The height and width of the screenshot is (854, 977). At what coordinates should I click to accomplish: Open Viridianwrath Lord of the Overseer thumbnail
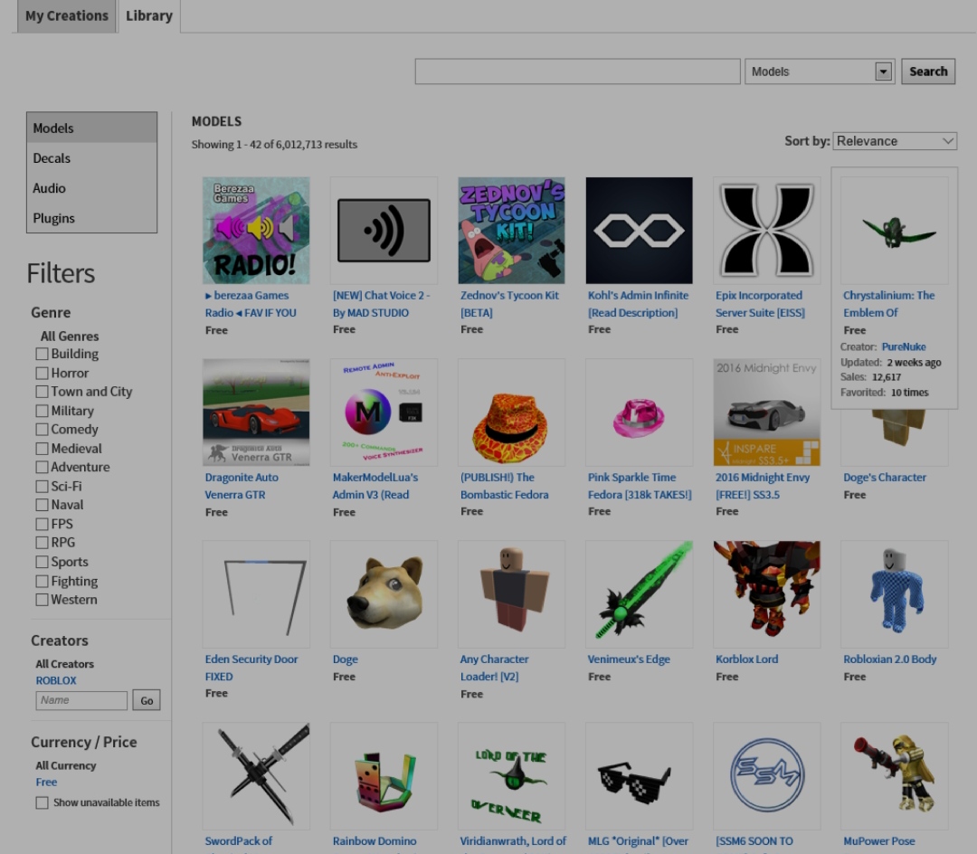click(x=511, y=776)
